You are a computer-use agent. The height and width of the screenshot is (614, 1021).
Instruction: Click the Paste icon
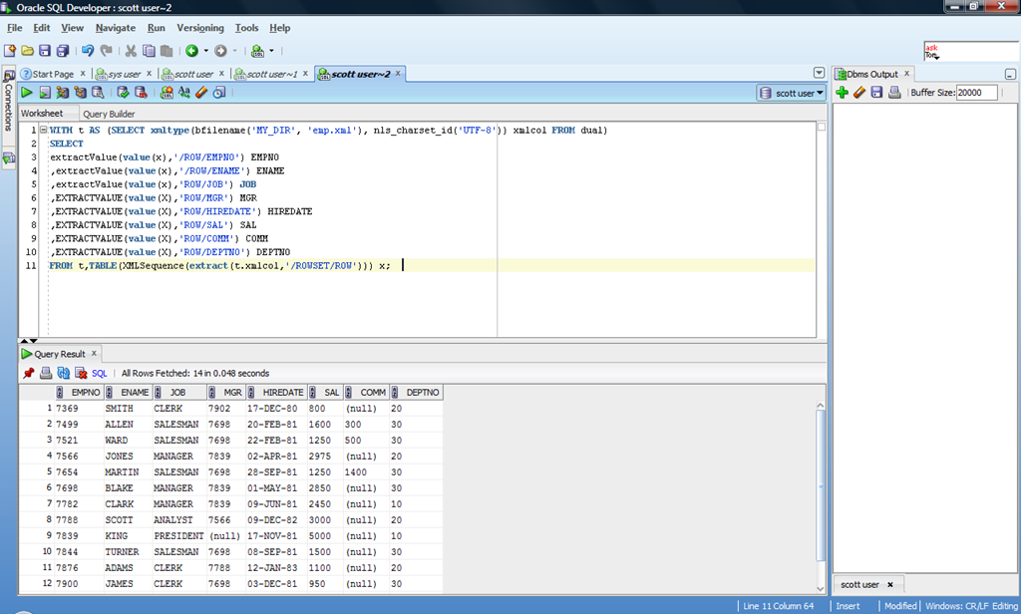[x=167, y=51]
